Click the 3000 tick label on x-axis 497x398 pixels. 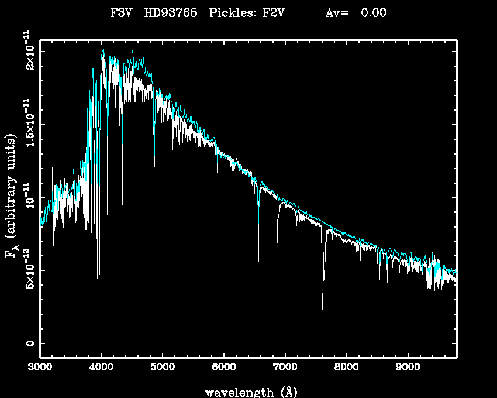coord(40,368)
